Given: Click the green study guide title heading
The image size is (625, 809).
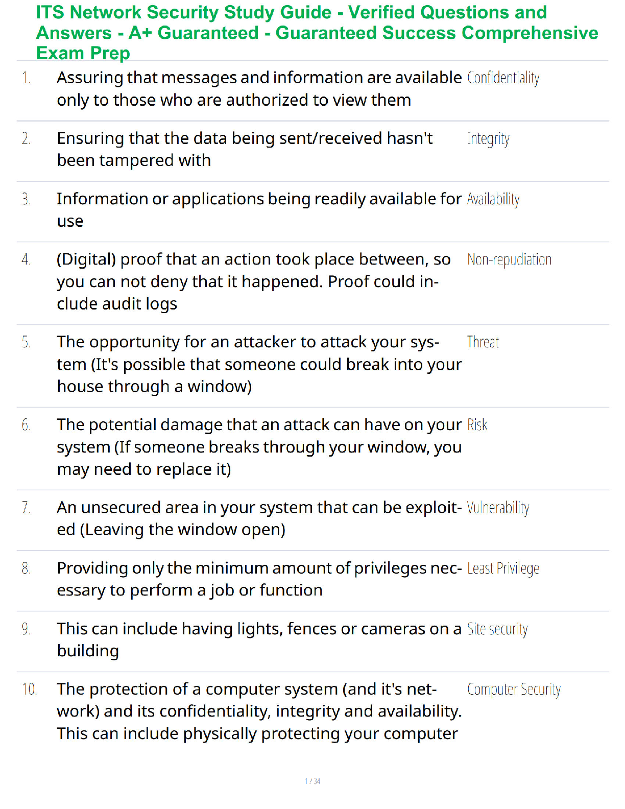Looking at the screenshot, I should [317, 33].
